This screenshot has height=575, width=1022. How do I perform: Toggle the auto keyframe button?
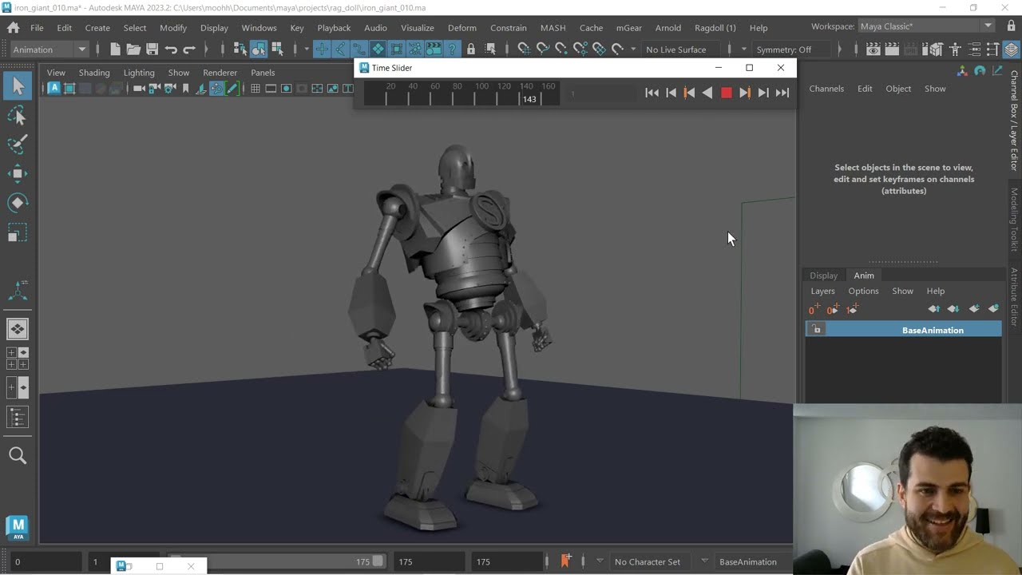[x=565, y=561]
